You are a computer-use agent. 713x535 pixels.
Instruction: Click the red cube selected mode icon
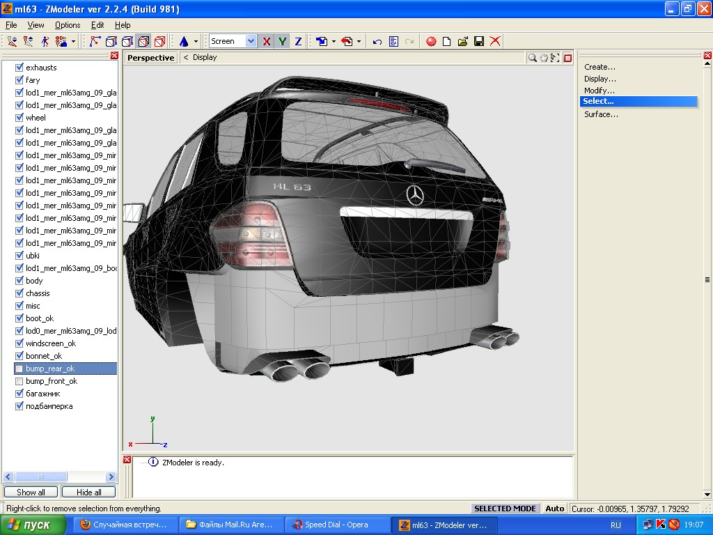pyautogui.click(x=159, y=41)
